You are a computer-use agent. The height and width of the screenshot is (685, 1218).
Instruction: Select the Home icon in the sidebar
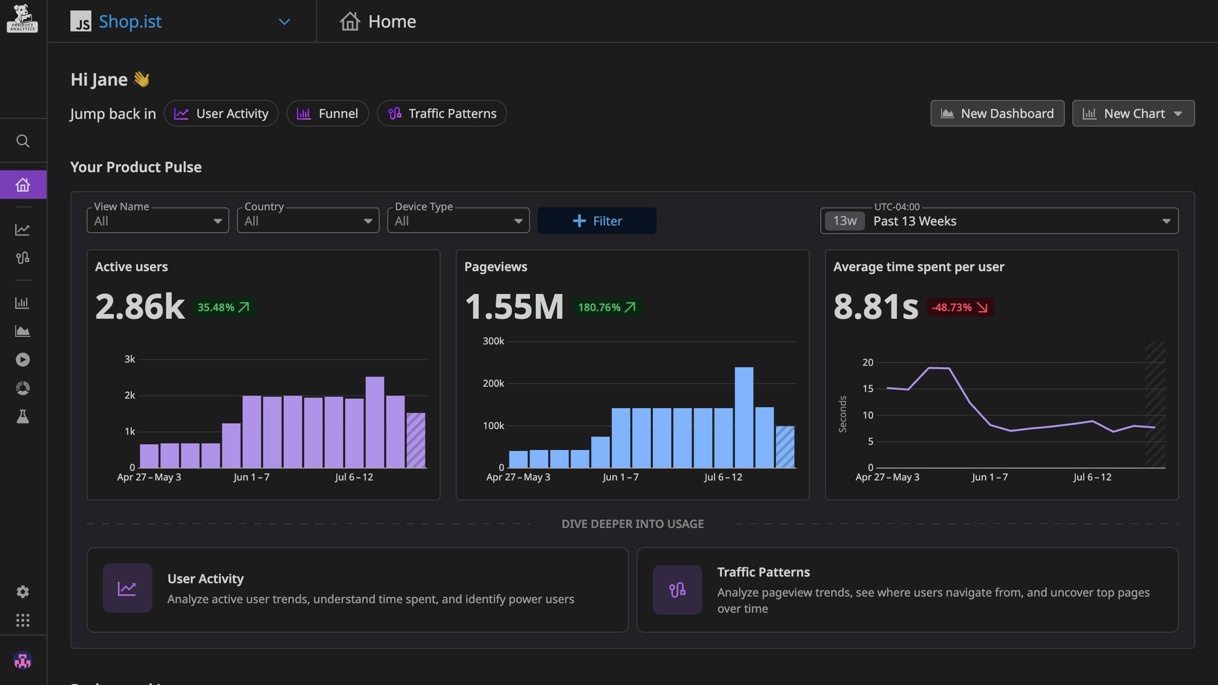(22, 185)
